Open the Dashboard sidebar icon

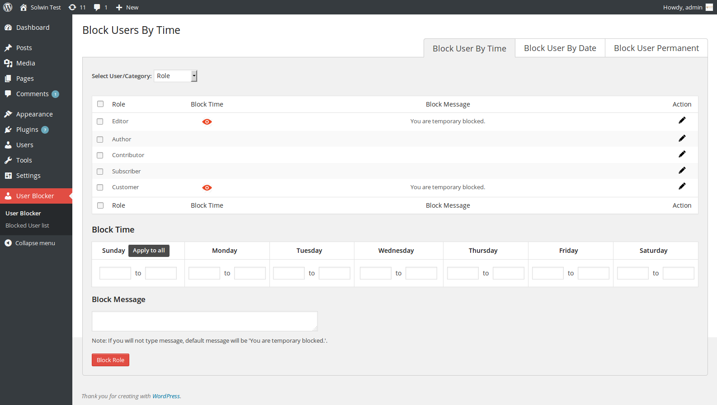pyautogui.click(x=8, y=28)
